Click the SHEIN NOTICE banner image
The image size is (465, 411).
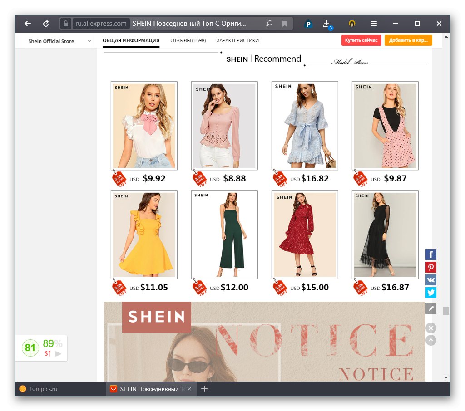coord(265,342)
